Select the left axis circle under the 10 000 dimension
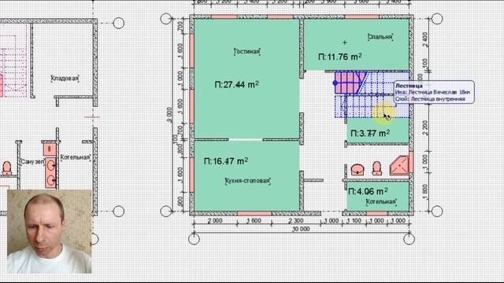The width and height of the screenshot is (504, 283). tap(194, 239)
